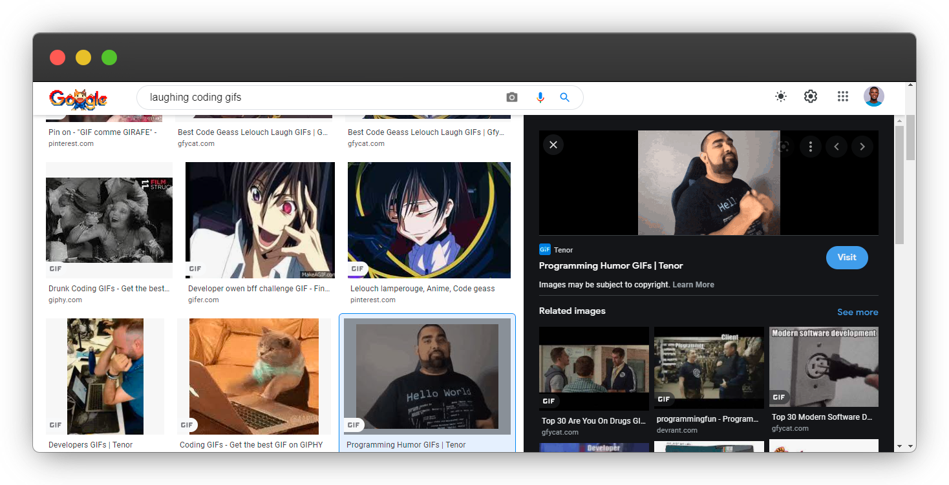This screenshot has height=485, width=949.
Task: Click devrant.com source in related images
Action: pos(677,430)
